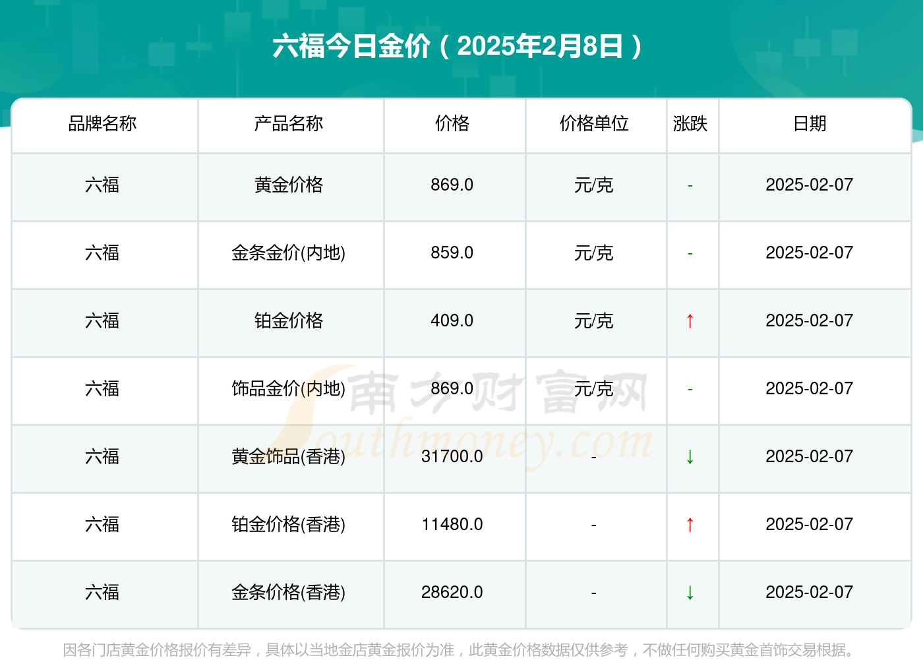This screenshot has width=923, height=660.
Task: Click 869.0 in the 黄金价格 row
Action: 452,185
